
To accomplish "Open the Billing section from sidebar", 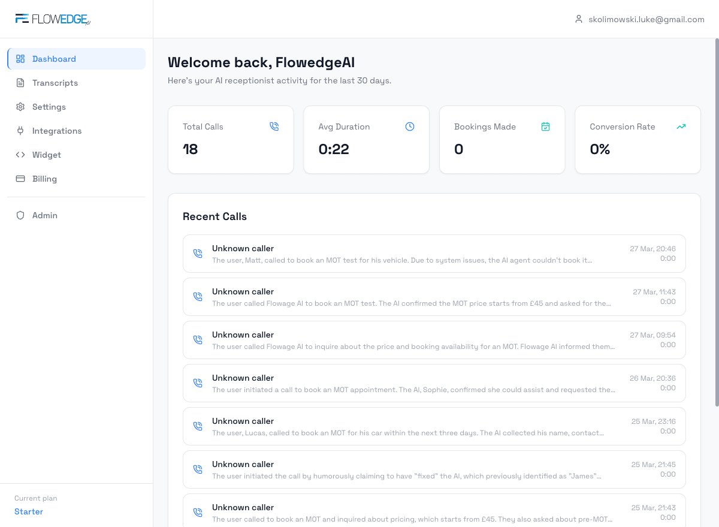I will point(44,179).
